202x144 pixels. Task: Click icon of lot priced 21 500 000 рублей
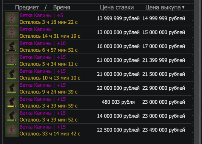point(12,75)
